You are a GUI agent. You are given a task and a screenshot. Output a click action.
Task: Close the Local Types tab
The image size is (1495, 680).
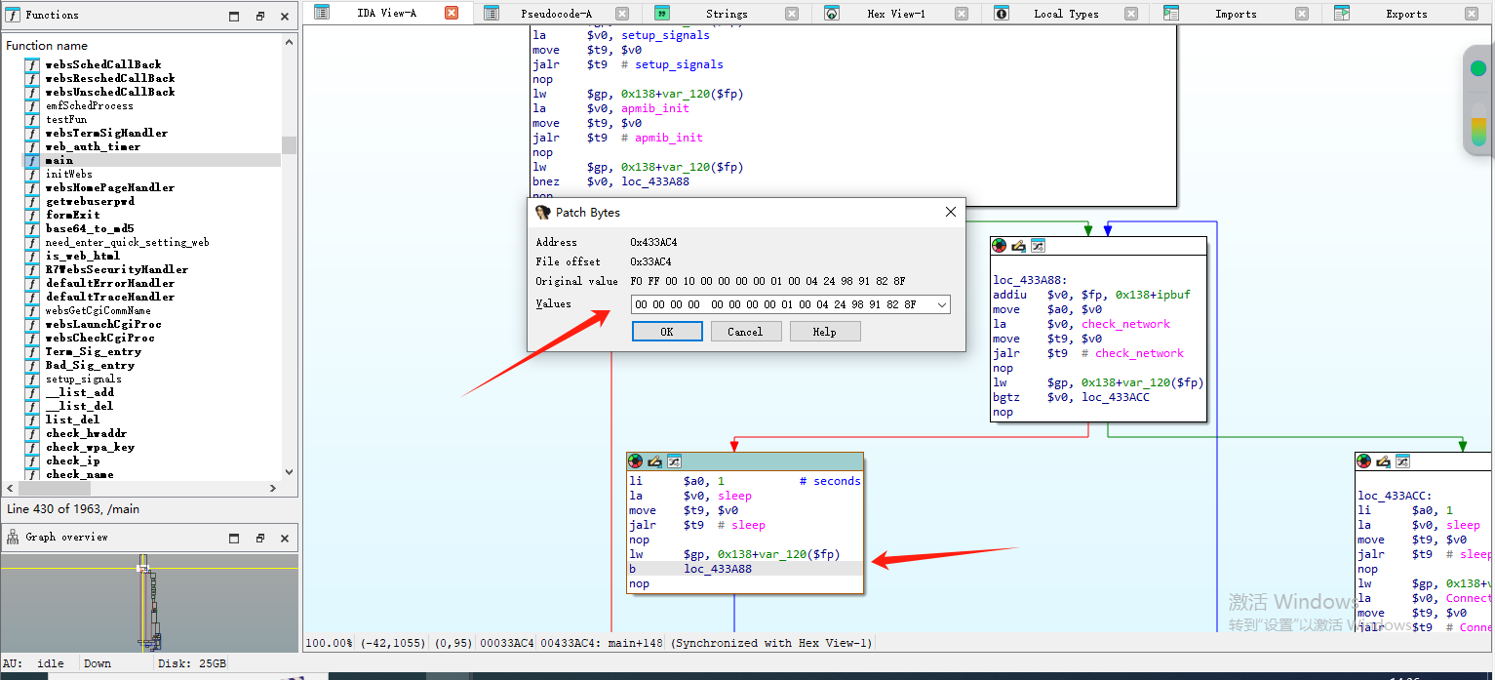pyautogui.click(x=1131, y=14)
